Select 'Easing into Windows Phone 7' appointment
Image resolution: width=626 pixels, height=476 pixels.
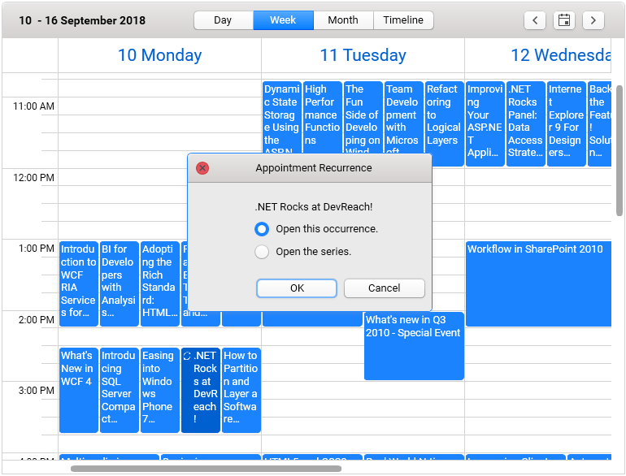[160, 390]
